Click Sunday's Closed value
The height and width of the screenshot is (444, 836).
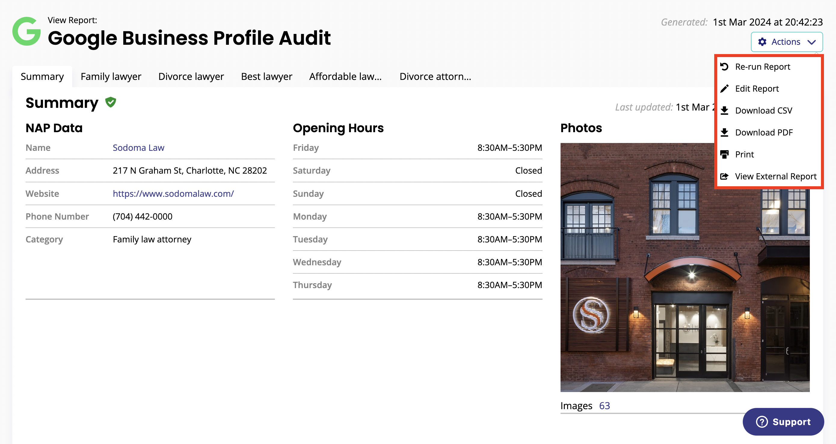point(529,193)
